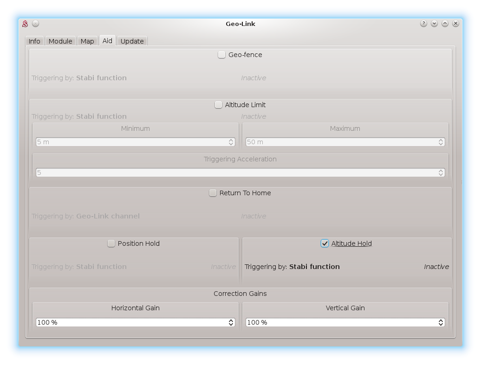Uncheck the Altitude Hold option

(x=325, y=243)
